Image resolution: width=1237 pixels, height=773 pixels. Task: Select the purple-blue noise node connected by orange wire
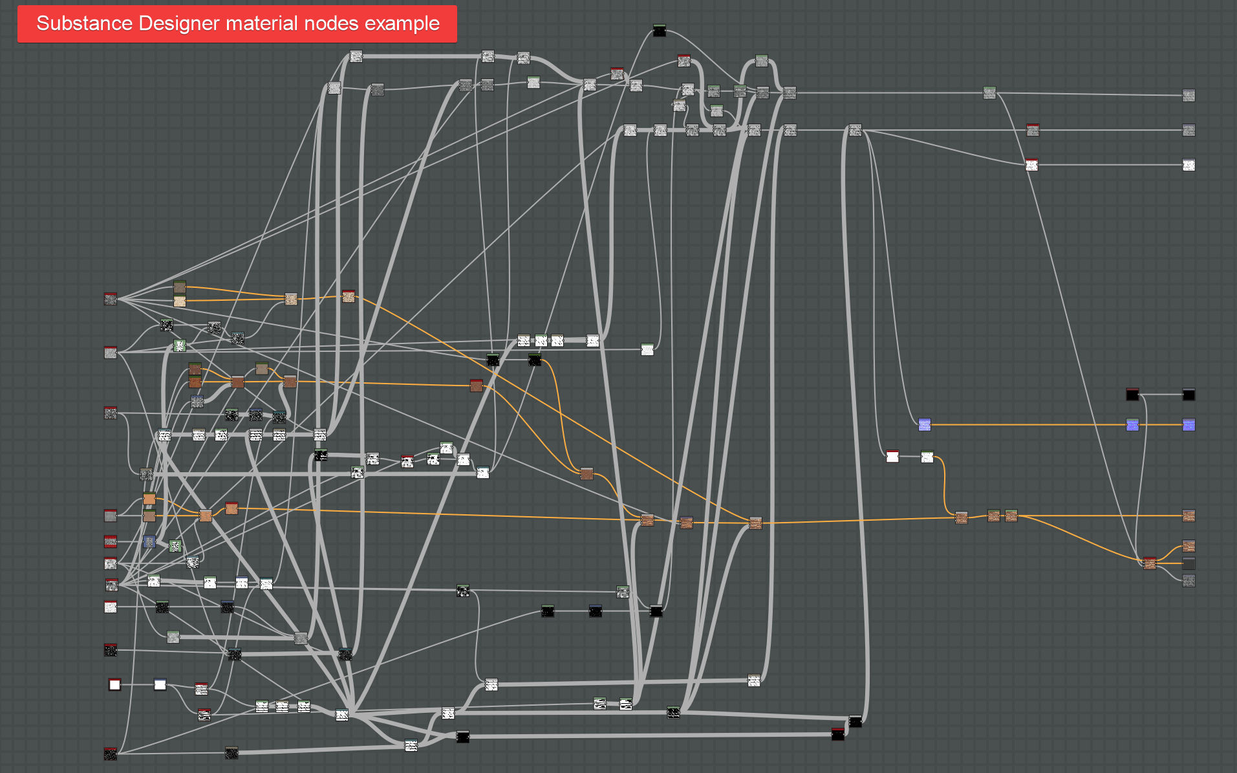point(925,424)
